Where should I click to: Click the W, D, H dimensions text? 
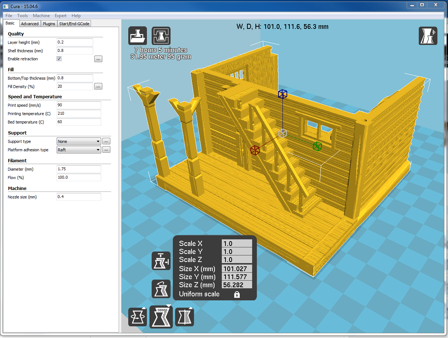pos(282,27)
